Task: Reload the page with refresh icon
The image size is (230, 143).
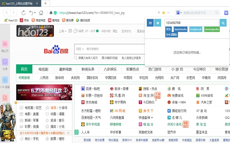Action: pyautogui.click(x=23, y=13)
